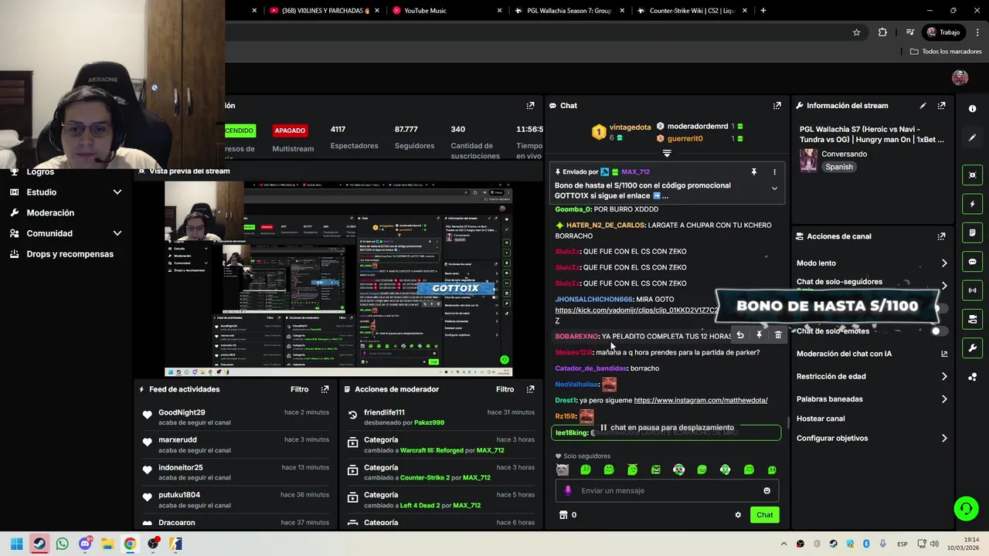Viewport: 989px width, 556px height.
Task: Expand the Estudio sidebar section
Action: click(117, 192)
